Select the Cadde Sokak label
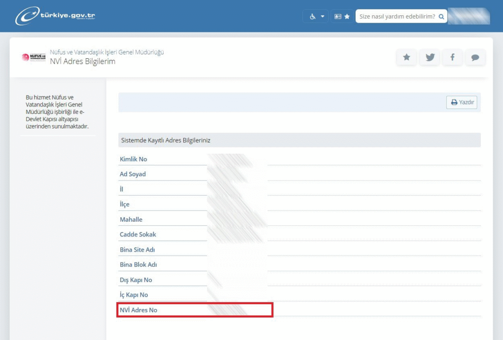The height and width of the screenshot is (340, 503). [x=138, y=234]
